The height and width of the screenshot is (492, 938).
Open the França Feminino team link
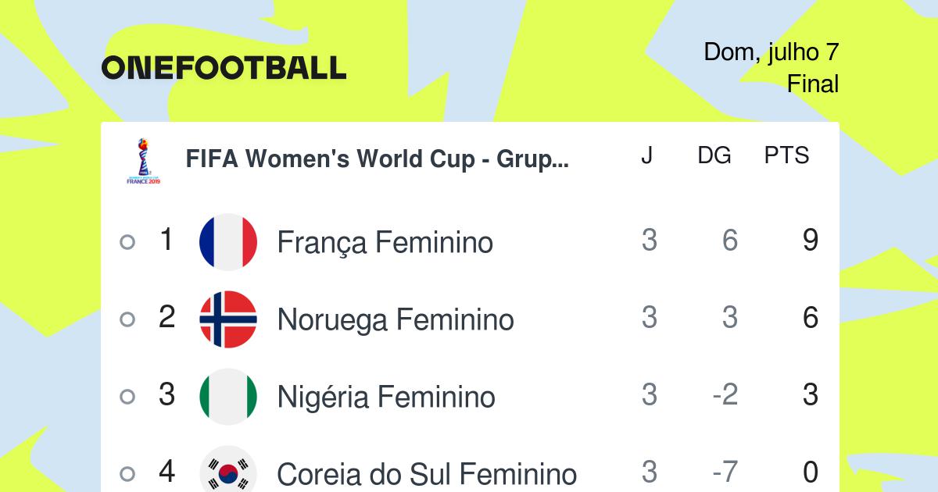coord(385,243)
